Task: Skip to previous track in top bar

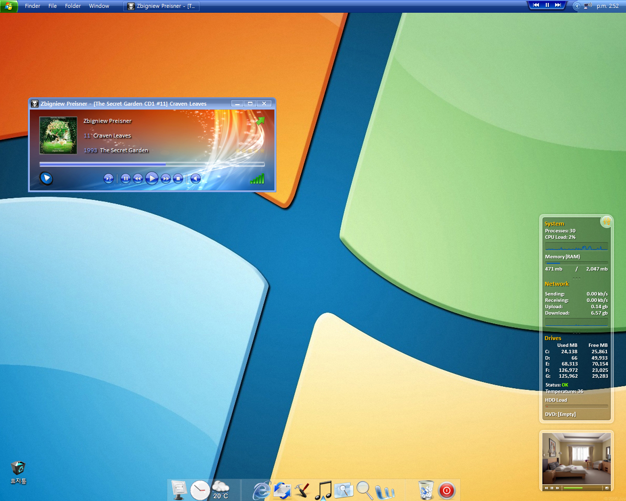Action: click(x=536, y=5)
